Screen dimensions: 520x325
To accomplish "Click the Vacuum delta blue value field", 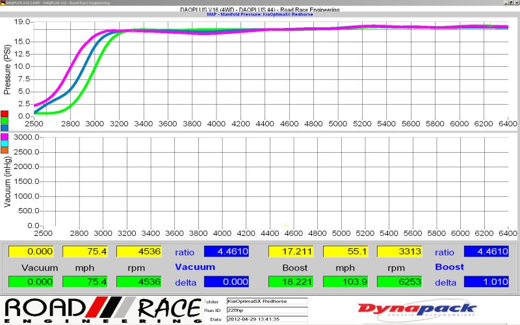I will click(226, 281).
